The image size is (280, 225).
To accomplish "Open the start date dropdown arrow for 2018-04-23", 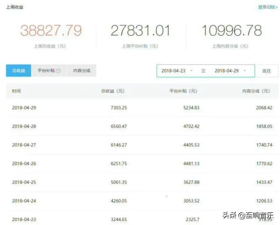I will (192, 71).
